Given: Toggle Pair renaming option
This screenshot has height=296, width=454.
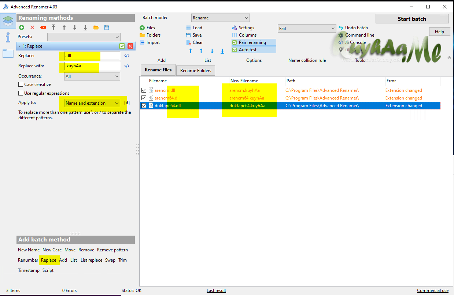Looking at the screenshot, I should click(x=254, y=42).
